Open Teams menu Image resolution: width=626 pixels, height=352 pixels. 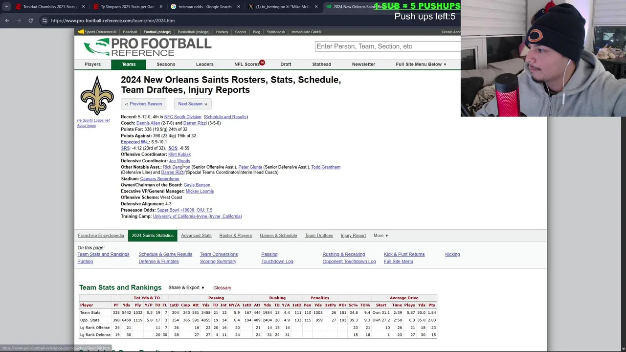[x=129, y=64]
